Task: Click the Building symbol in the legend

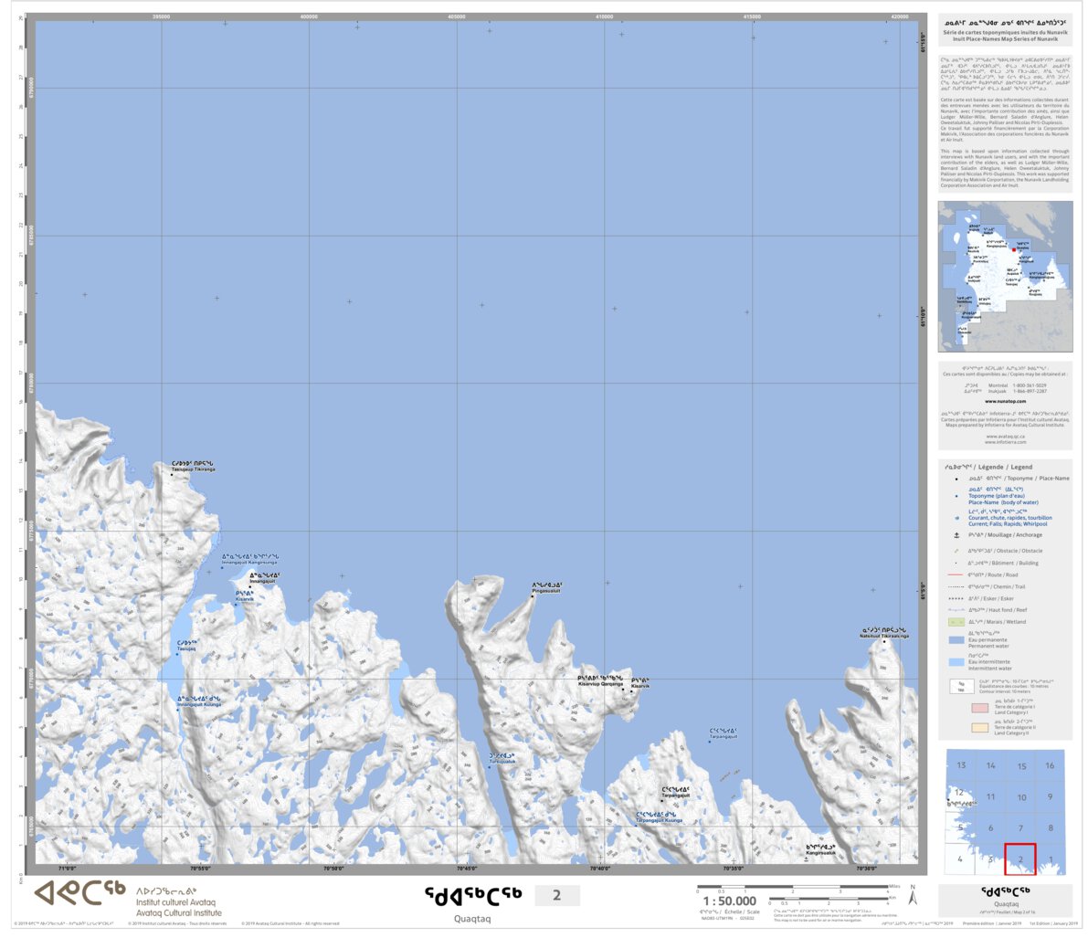Action: [956, 562]
